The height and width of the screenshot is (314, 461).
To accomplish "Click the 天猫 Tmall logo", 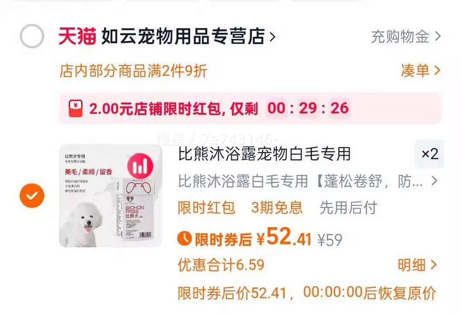I will click(x=77, y=36).
